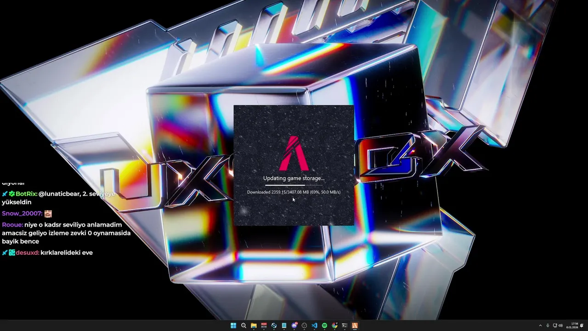Open File Explorer from taskbar
The height and width of the screenshot is (331, 588).
point(254,325)
